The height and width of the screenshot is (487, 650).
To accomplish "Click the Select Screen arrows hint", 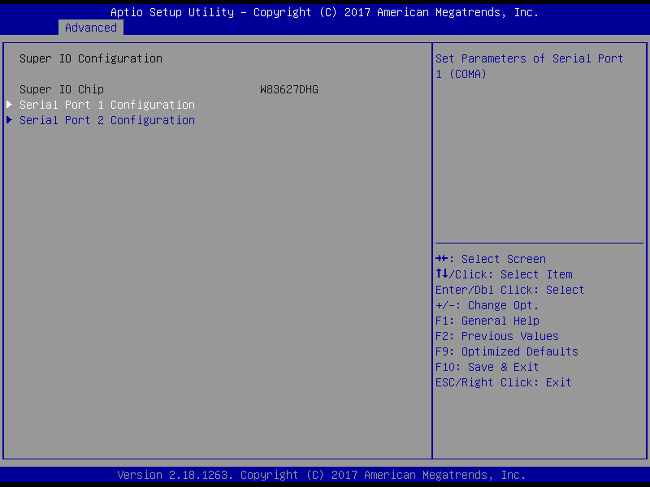I will [491, 259].
